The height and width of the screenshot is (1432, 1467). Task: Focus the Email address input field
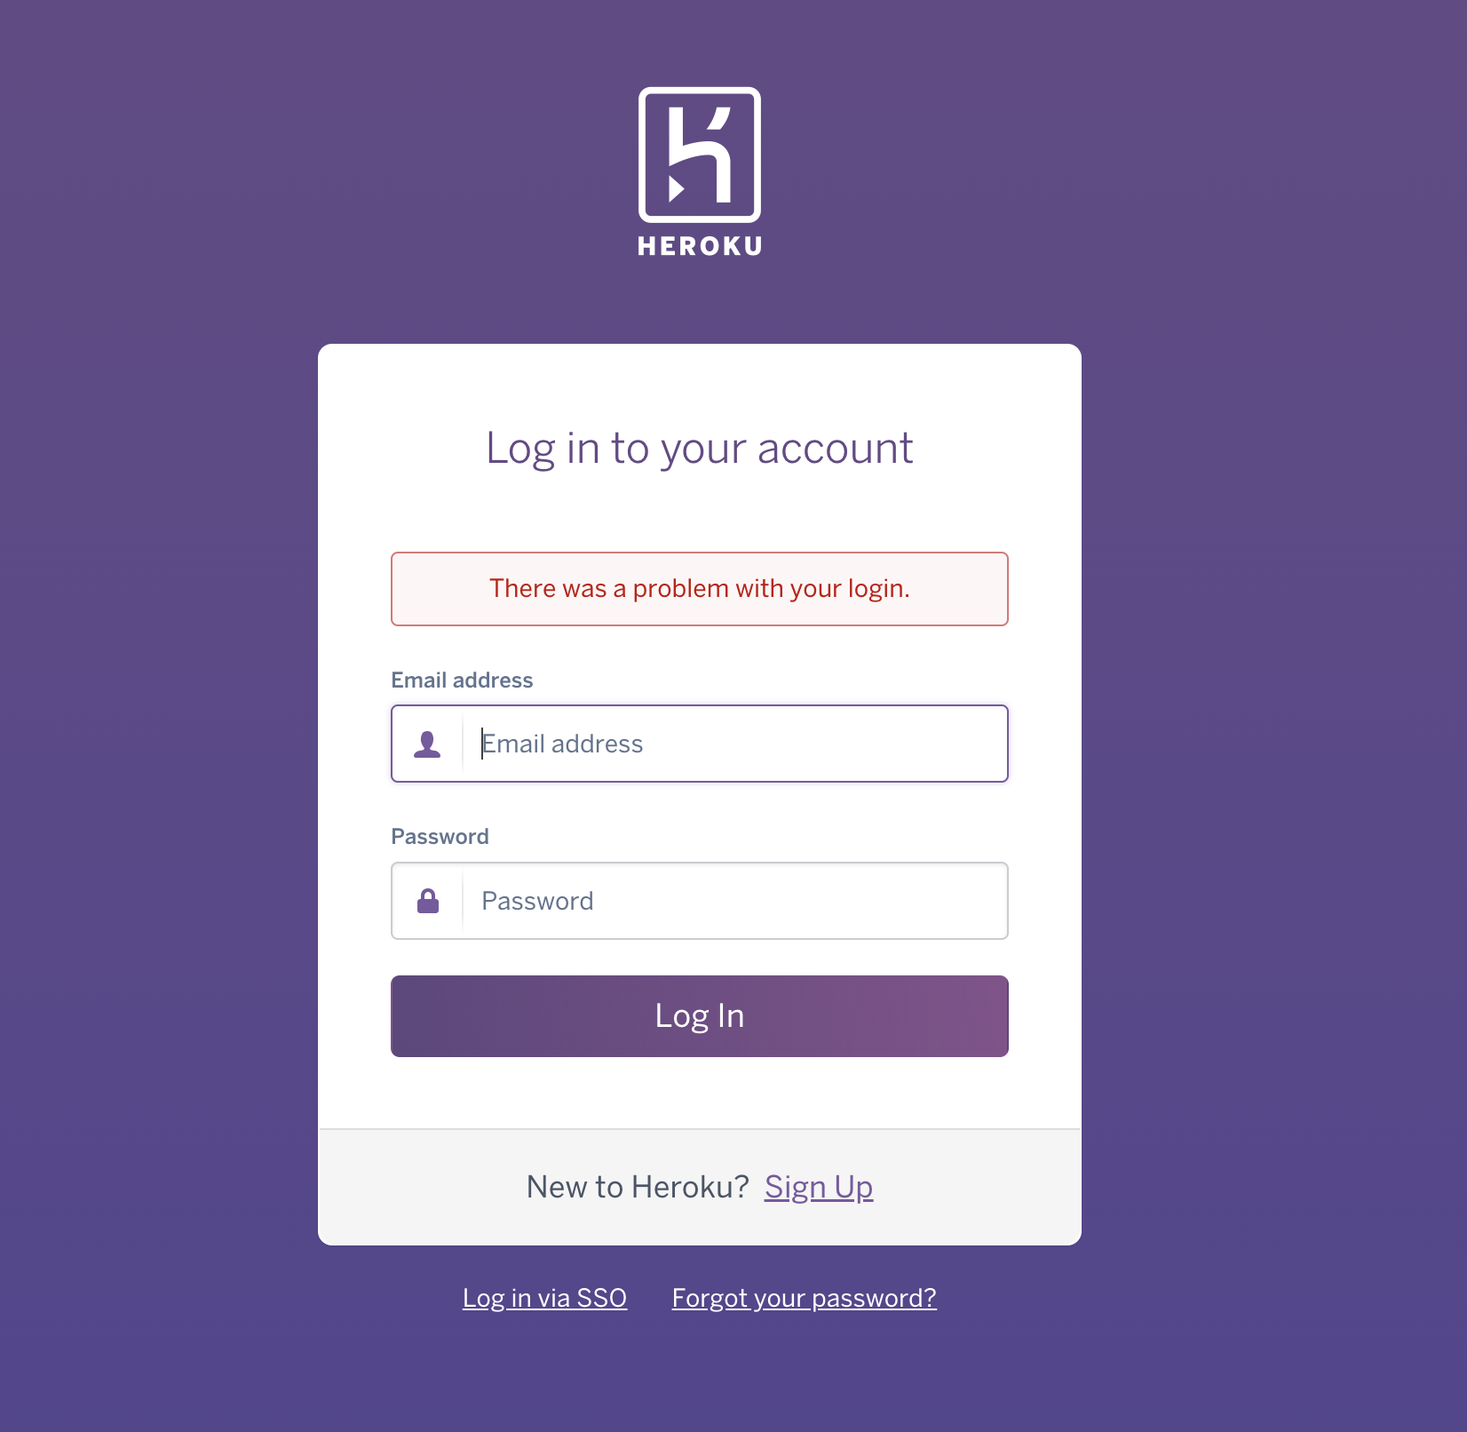point(700,744)
